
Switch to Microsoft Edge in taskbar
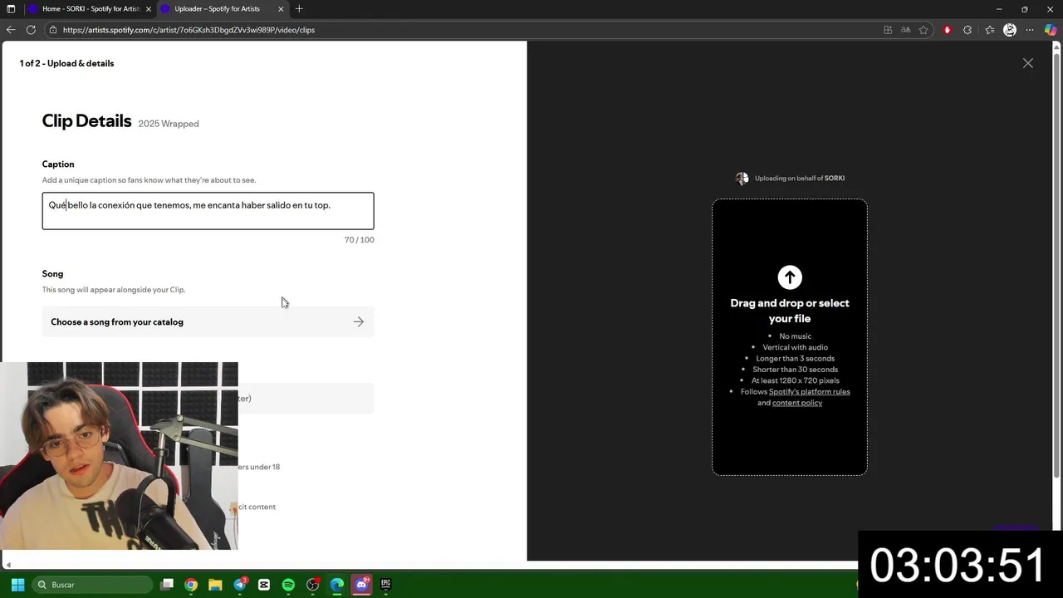tap(337, 585)
